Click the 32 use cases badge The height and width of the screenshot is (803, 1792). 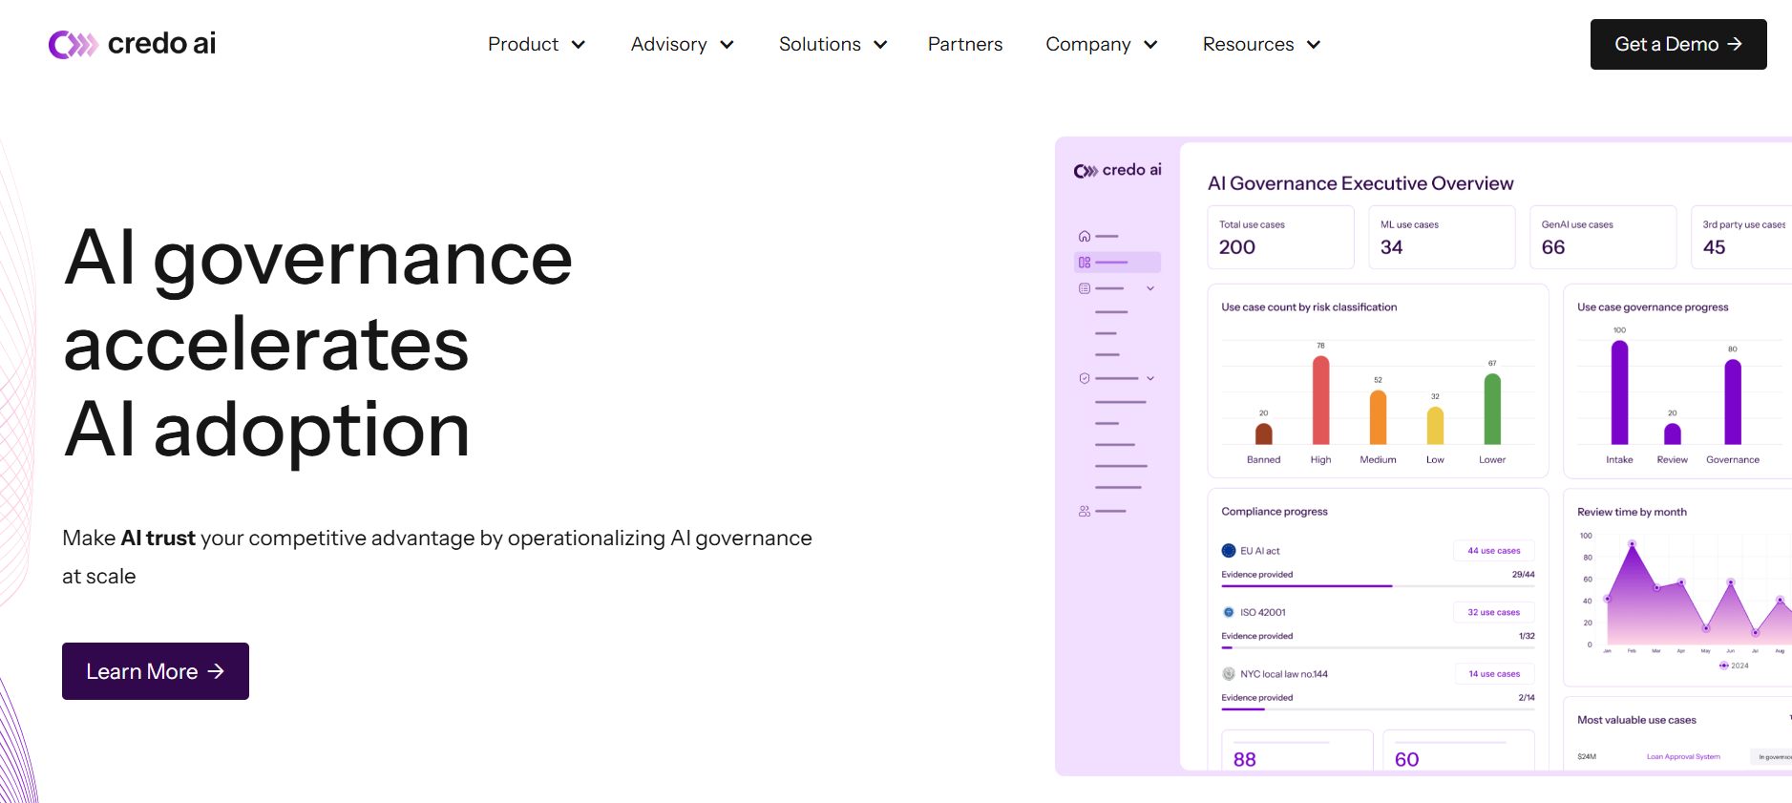pos(1494,612)
